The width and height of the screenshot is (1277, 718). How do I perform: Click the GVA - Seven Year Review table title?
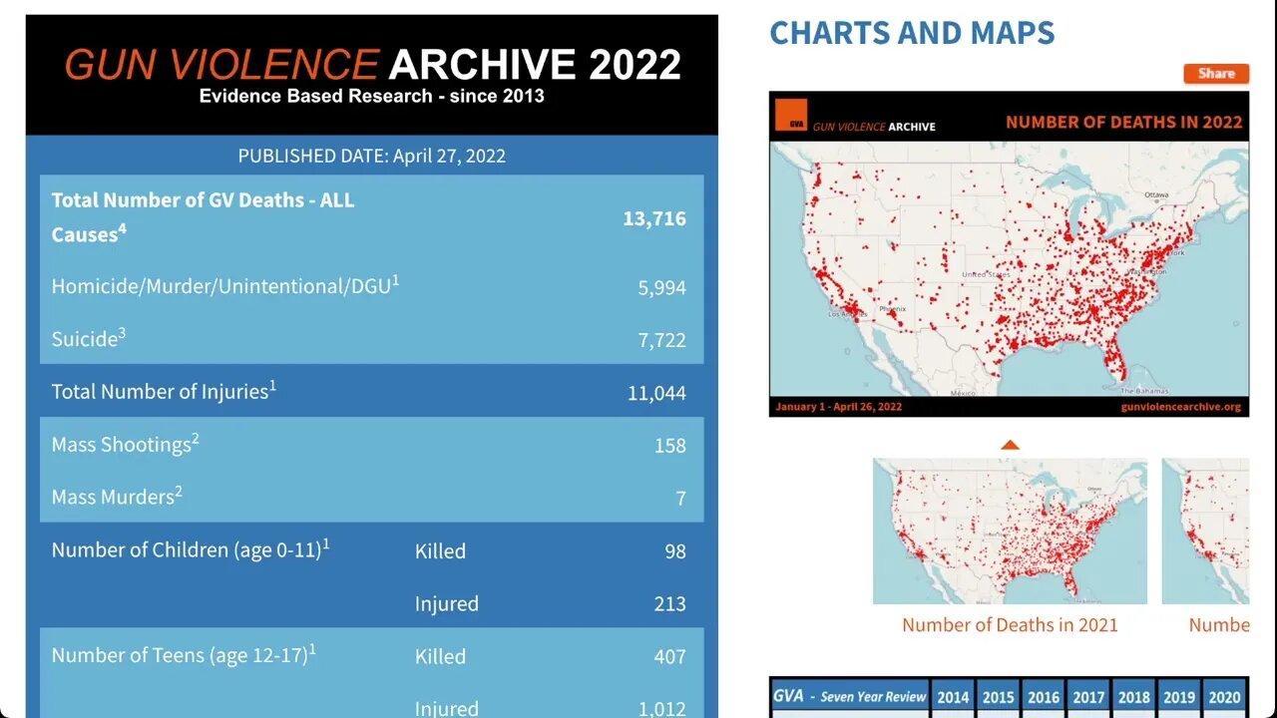point(850,696)
